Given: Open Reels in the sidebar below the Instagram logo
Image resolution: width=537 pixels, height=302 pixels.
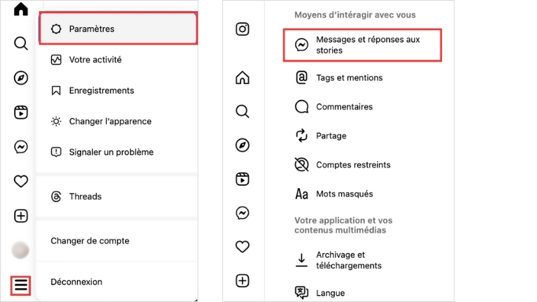Looking at the screenshot, I should [x=242, y=178].
